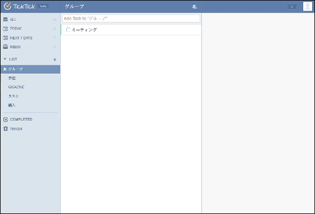Select the TODAY calendar icon

[6, 29]
